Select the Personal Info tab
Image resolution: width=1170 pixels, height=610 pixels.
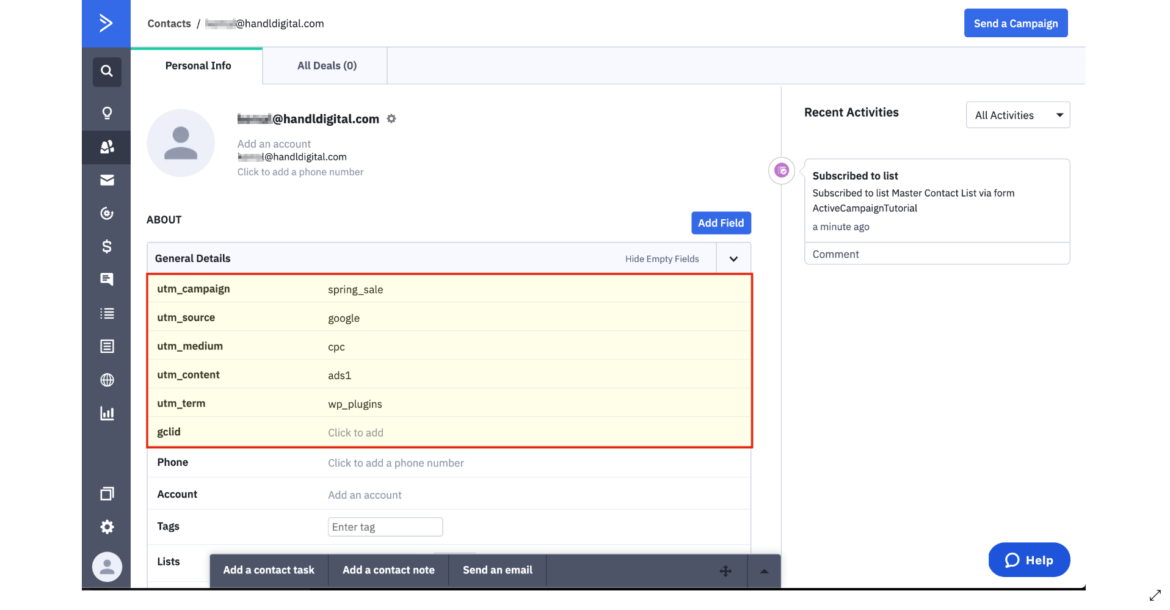(x=198, y=66)
